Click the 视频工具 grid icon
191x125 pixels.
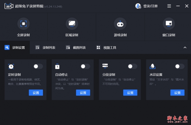pyautogui.click(x=98, y=47)
